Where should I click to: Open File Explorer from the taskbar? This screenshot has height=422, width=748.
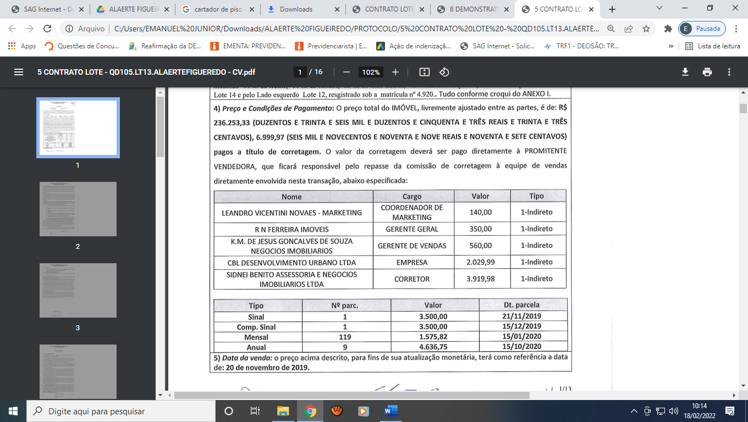(x=283, y=411)
